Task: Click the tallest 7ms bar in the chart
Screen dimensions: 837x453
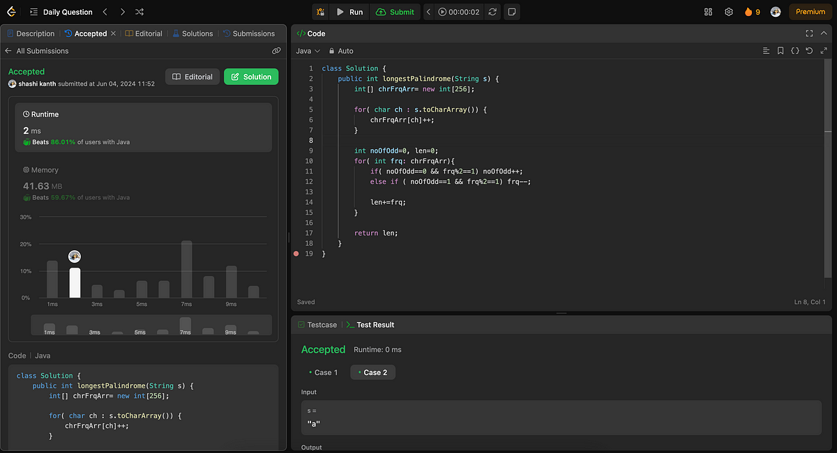Action: pos(186,269)
